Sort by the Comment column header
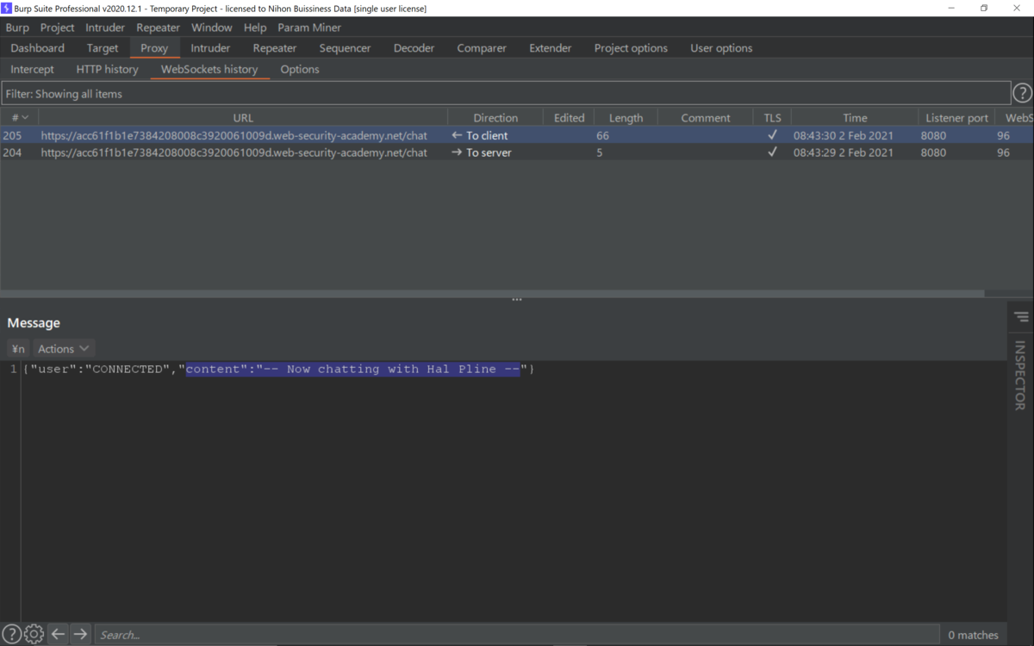 (706, 118)
